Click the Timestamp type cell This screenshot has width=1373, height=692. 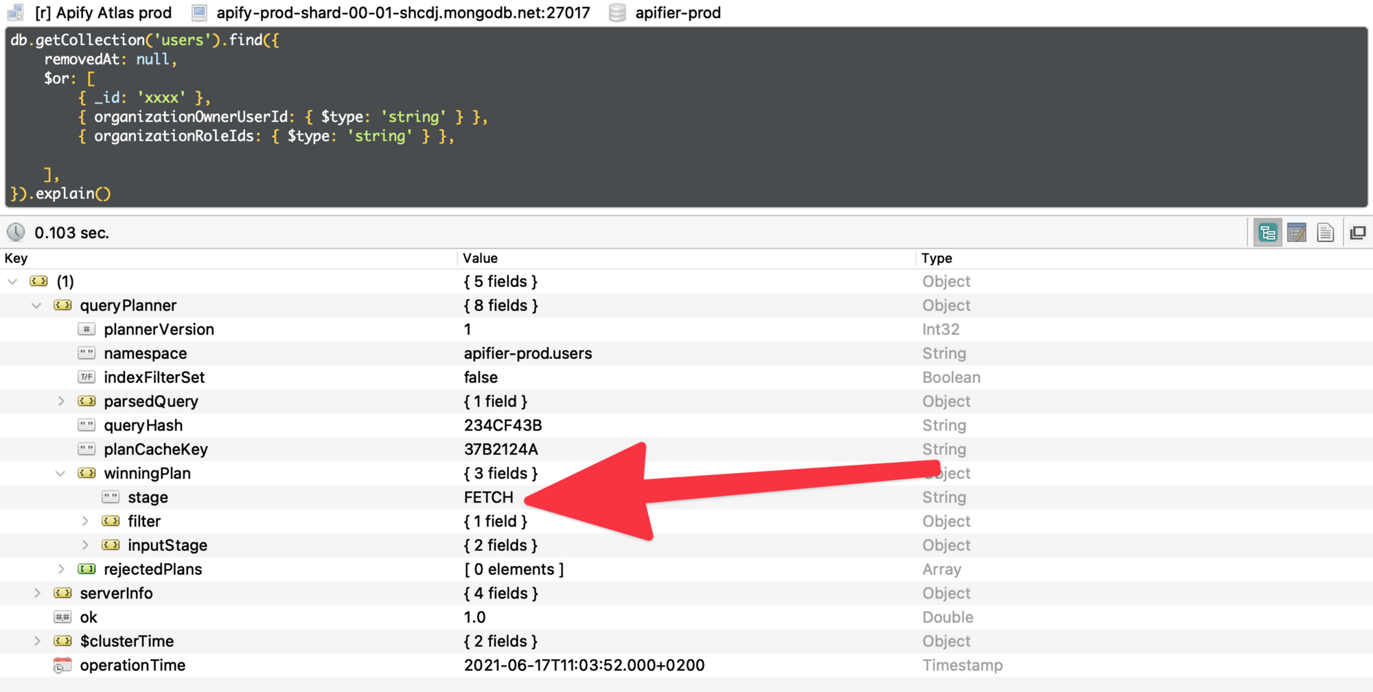click(x=962, y=665)
